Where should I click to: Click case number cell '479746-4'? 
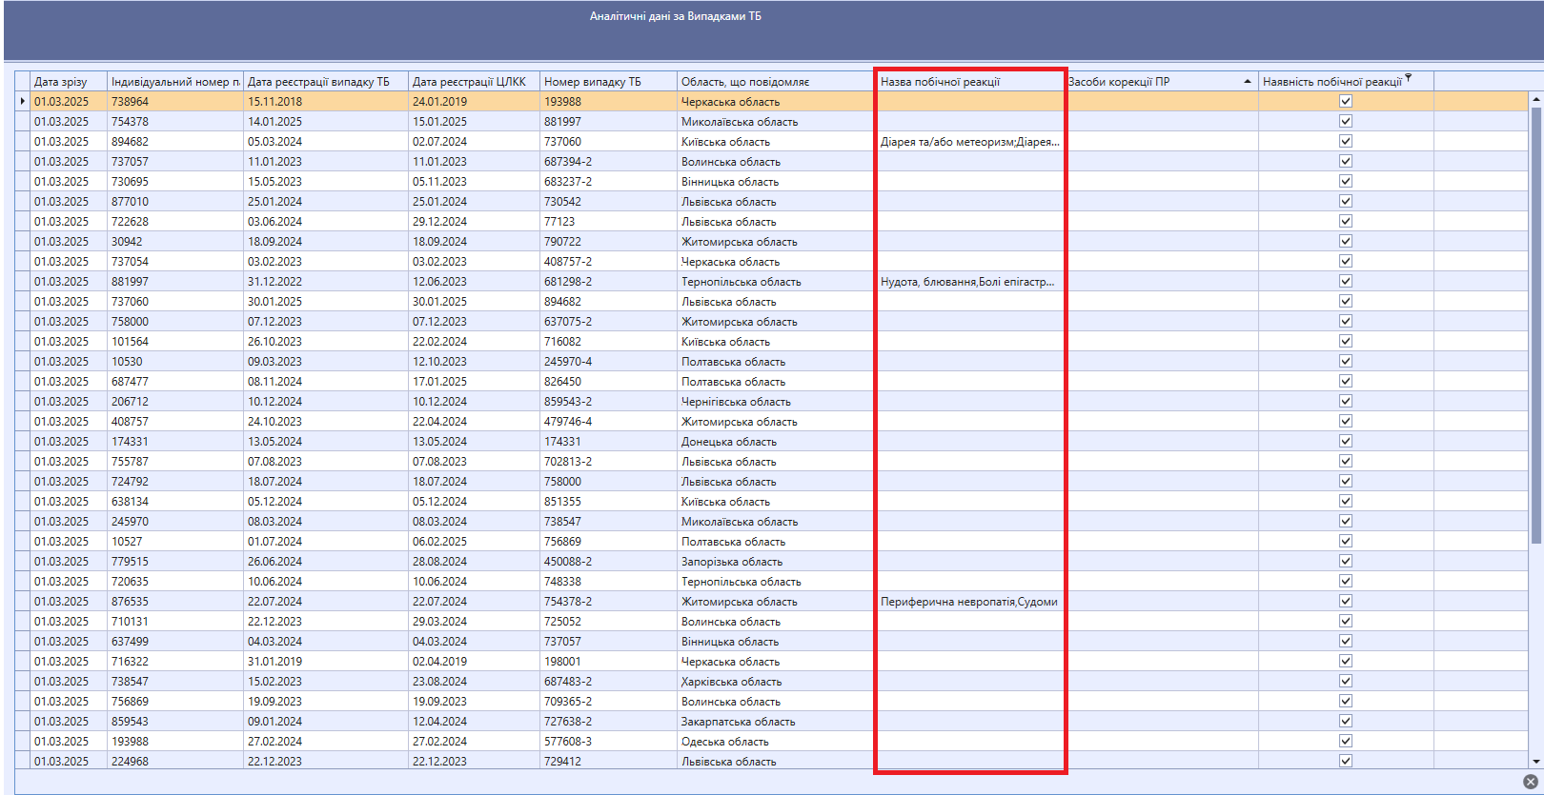(x=609, y=421)
